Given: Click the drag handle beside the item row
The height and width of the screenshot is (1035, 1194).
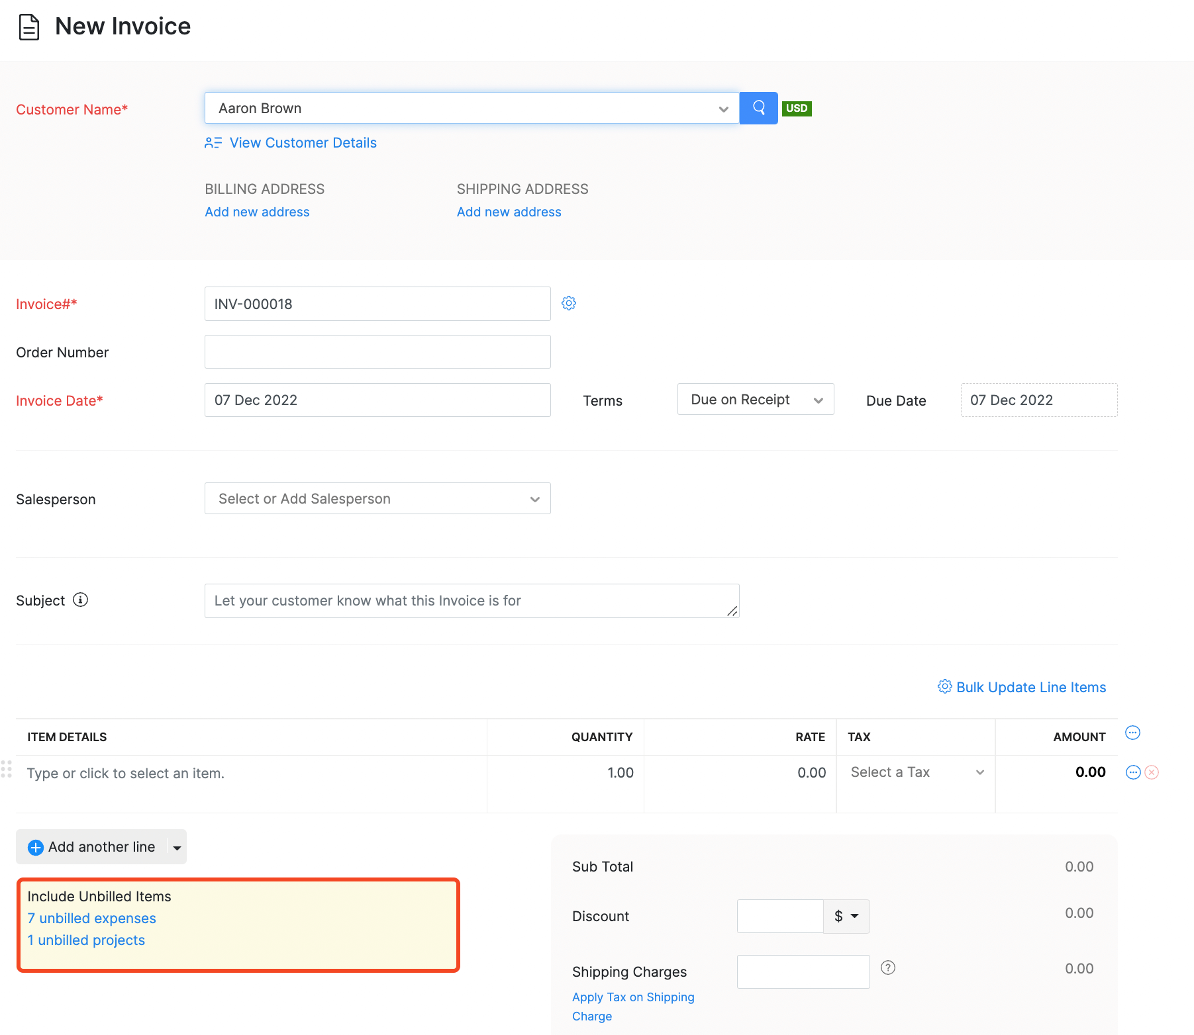Looking at the screenshot, I should click(x=7, y=769).
